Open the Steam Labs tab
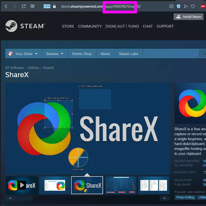 pyautogui.click(x=129, y=54)
